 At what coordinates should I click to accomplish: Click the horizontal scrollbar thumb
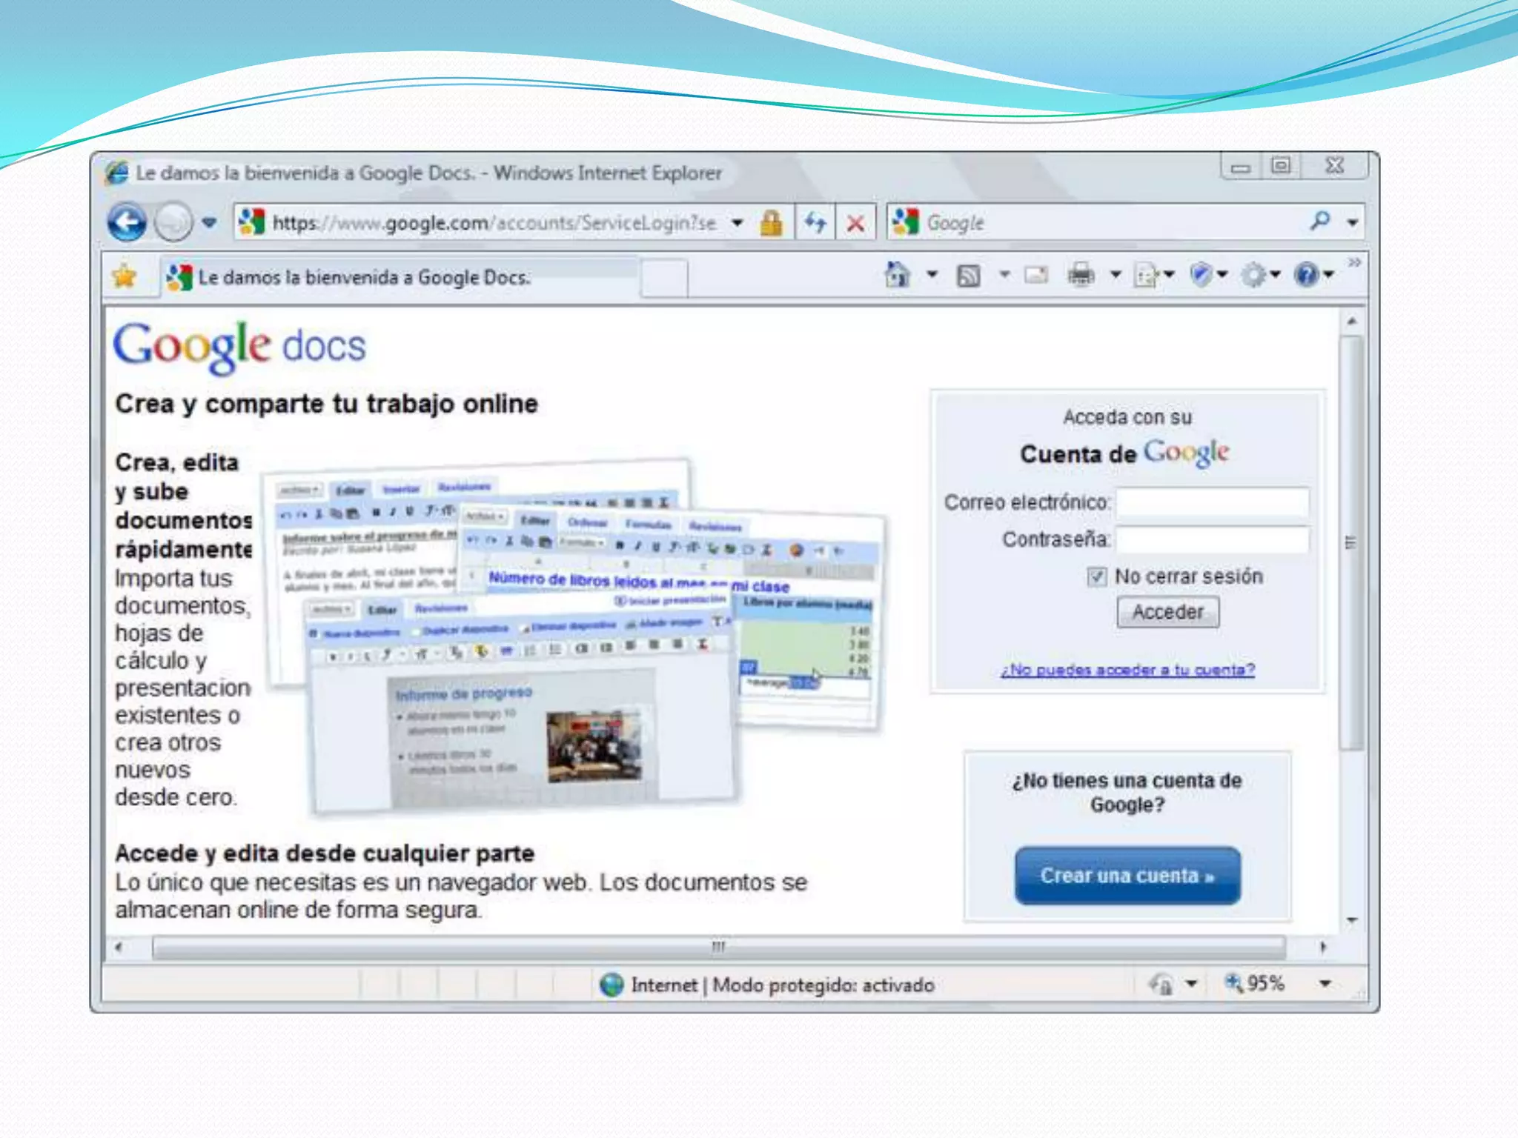pos(717,947)
